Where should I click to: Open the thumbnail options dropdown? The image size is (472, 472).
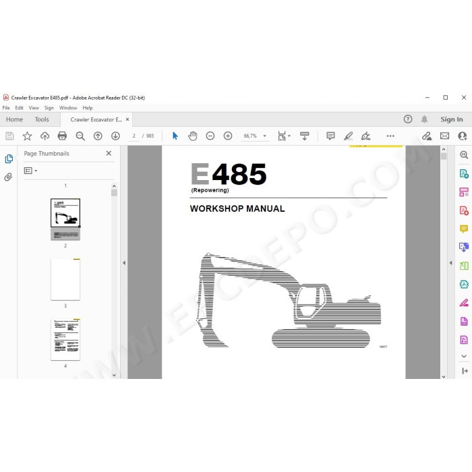[31, 171]
